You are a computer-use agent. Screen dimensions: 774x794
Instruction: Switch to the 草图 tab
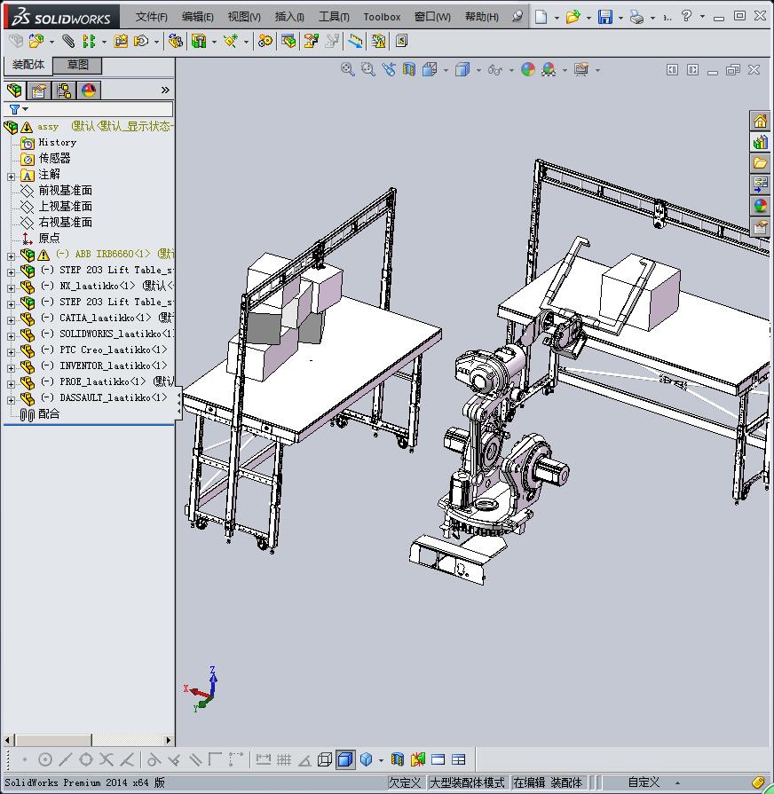pyautogui.click(x=78, y=65)
